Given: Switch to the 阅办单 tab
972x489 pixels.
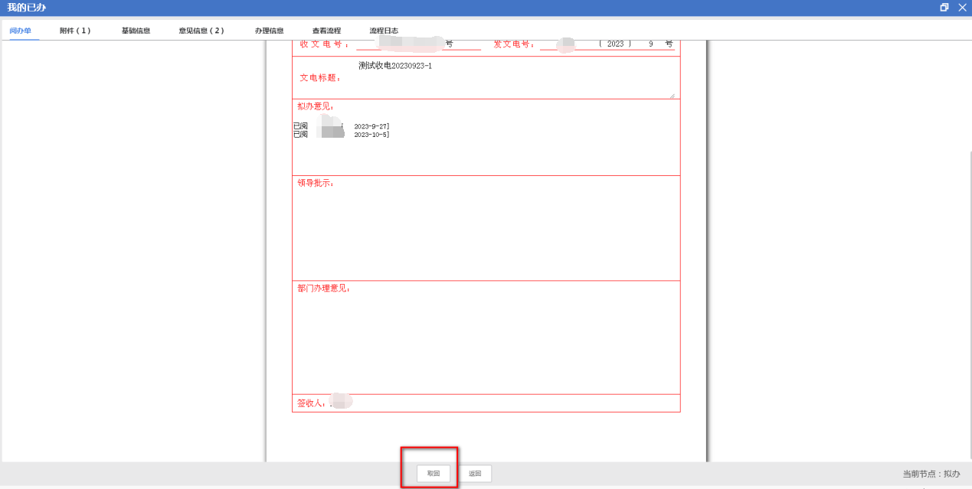Looking at the screenshot, I should tap(21, 31).
